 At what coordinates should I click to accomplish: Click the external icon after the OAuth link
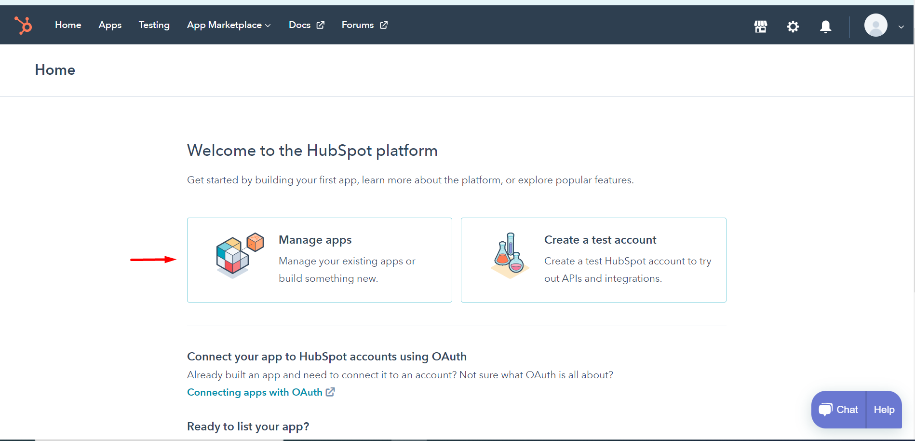pos(330,392)
